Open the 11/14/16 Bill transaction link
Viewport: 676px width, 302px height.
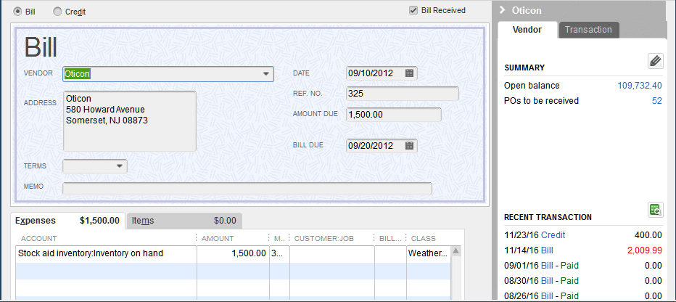coord(547,250)
